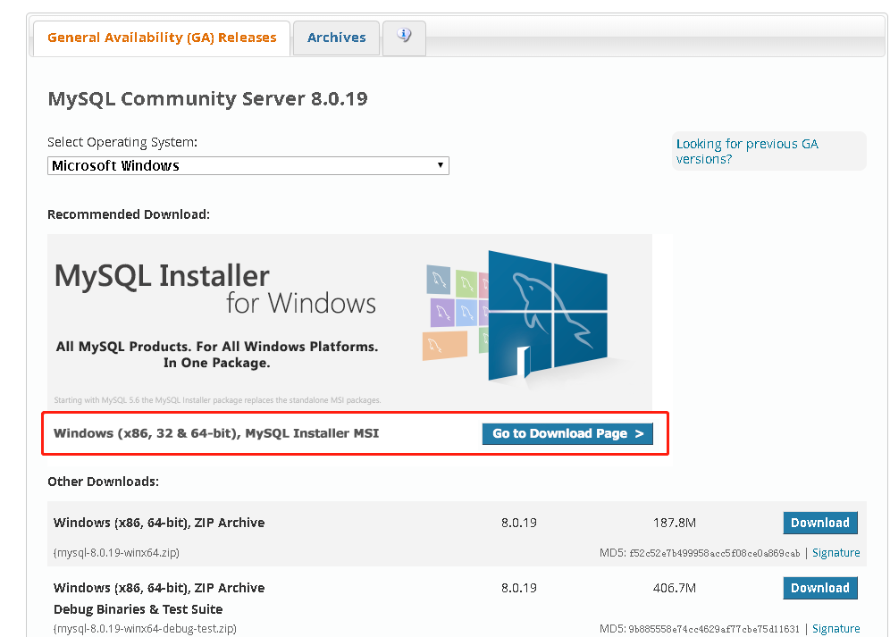Click the MySQL Installer for Windows banner
890x637 pixels.
coord(349,322)
